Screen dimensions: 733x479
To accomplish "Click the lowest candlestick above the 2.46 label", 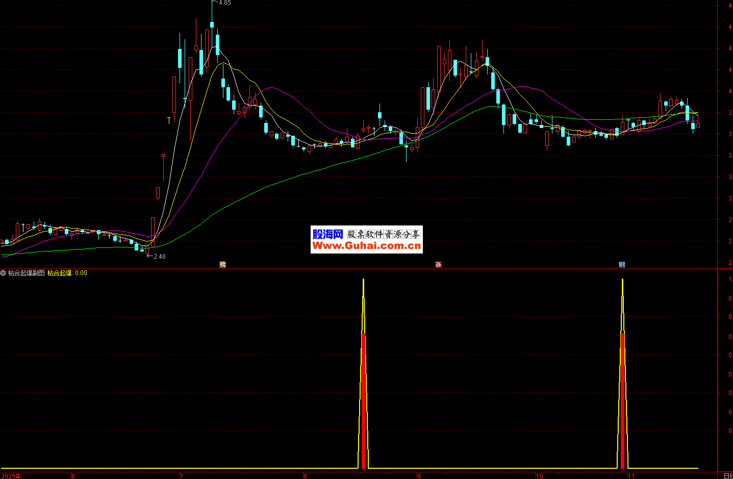I will point(147,249).
